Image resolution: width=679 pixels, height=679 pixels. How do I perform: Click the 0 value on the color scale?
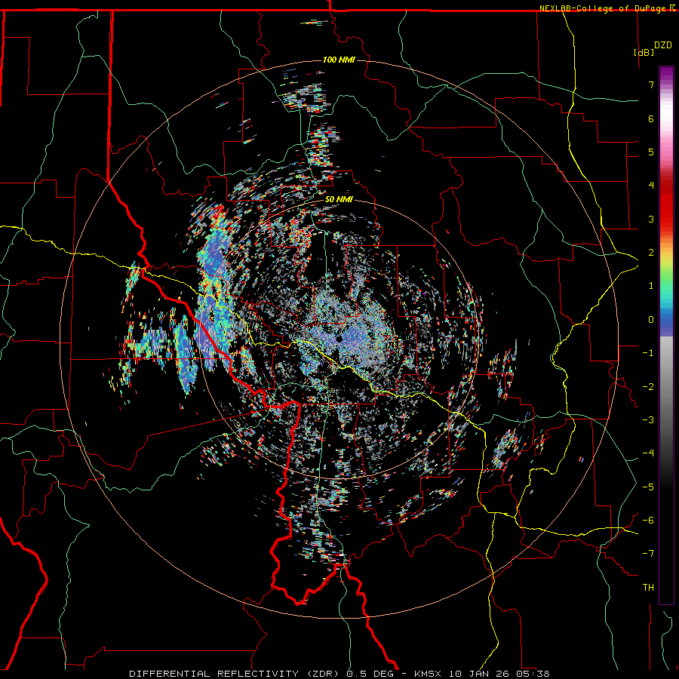[x=651, y=319]
